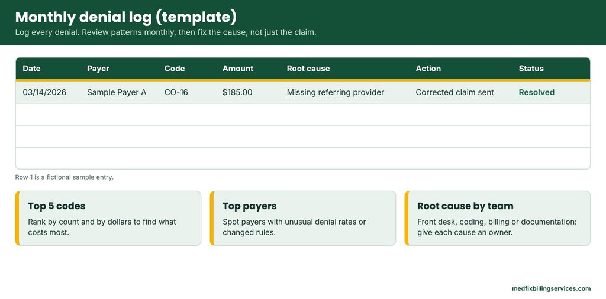The image size is (606, 299).
Task: Click the note 'Row 1 is a fictional sample entry.'
Action: [64, 177]
